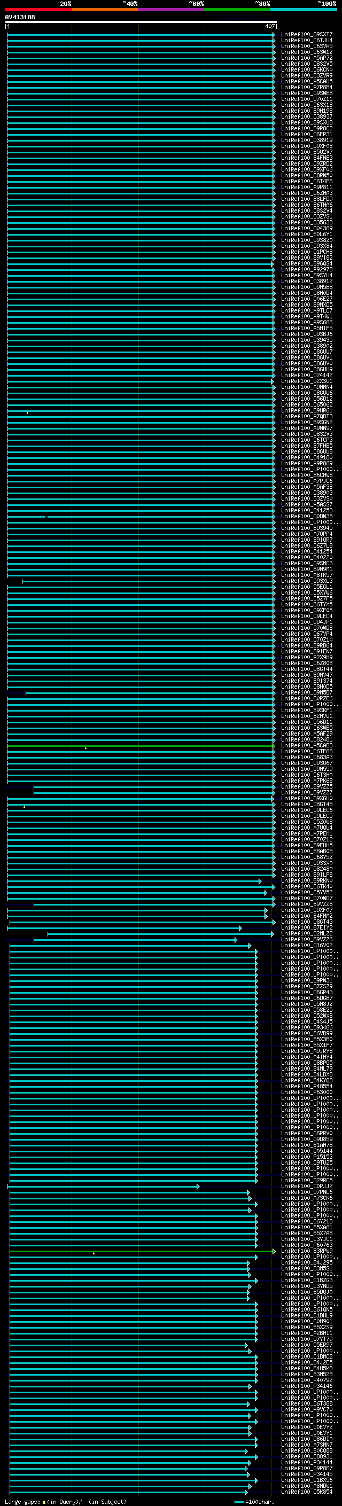This screenshot has height=1506, width=342.
Task: Click the UniRef100_Q38937 entry
Action: (x=307, y=117)
